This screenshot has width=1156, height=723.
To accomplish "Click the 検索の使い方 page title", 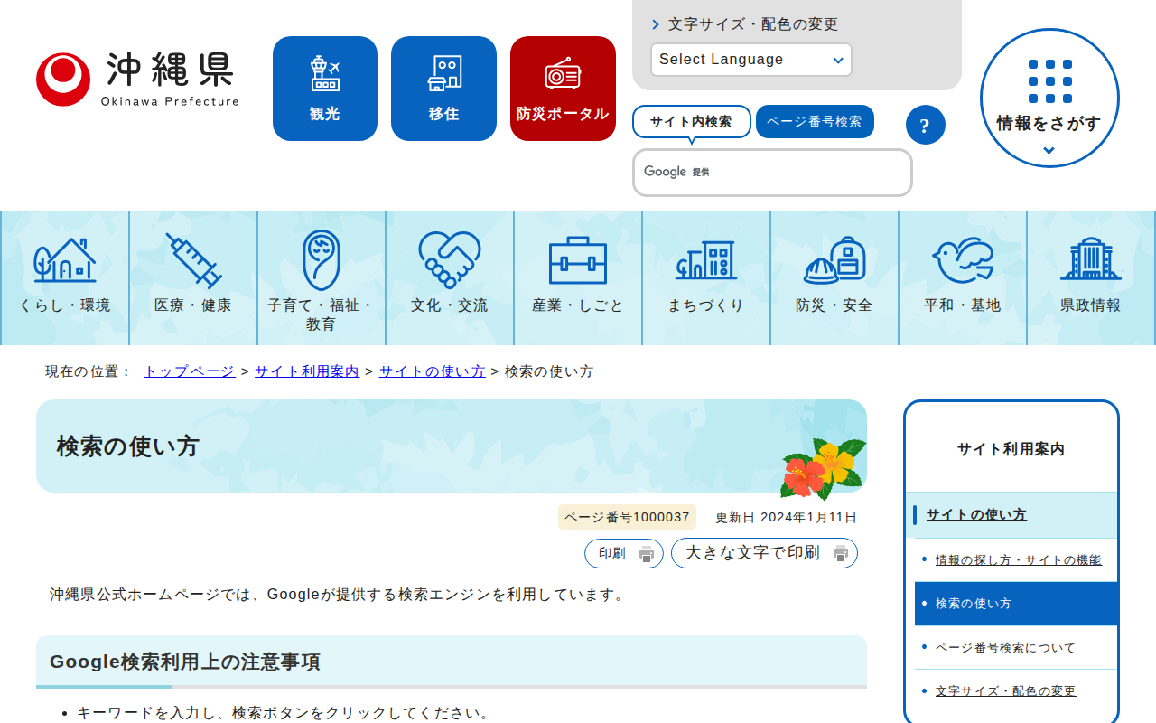I will (127, 446).
